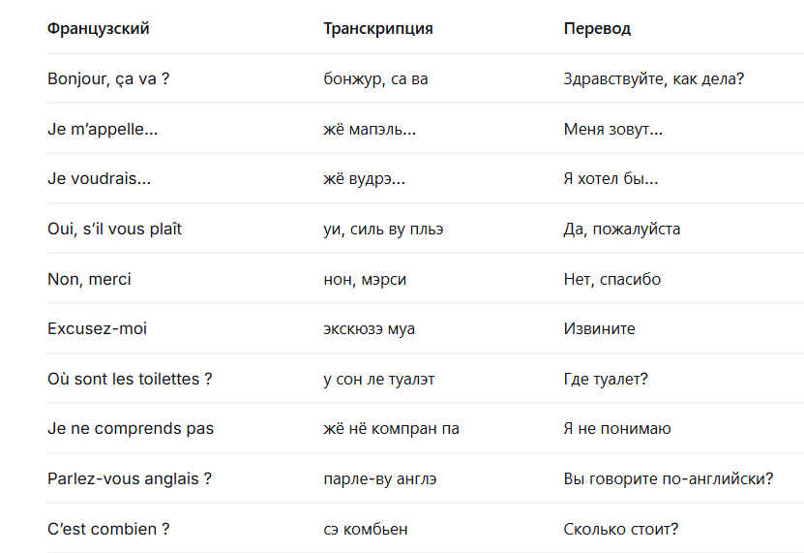Click translation Где туалет?
804x553 pixels.
coord(606,380)
